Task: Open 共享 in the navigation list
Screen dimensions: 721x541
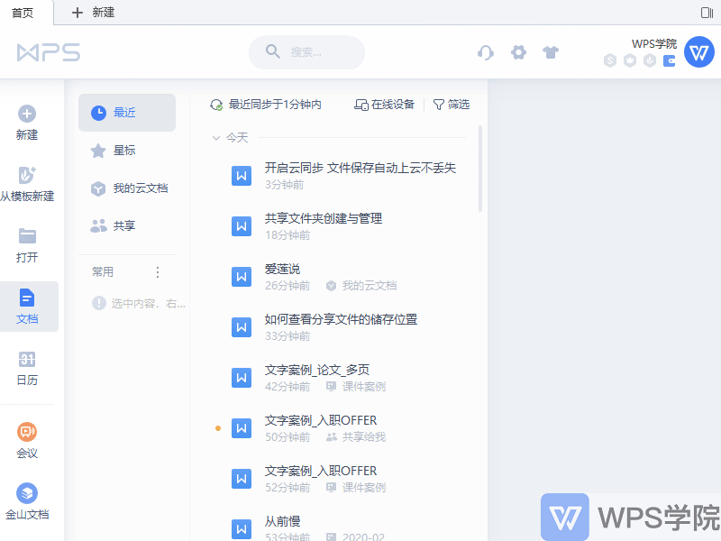Action: click(127, 226)
